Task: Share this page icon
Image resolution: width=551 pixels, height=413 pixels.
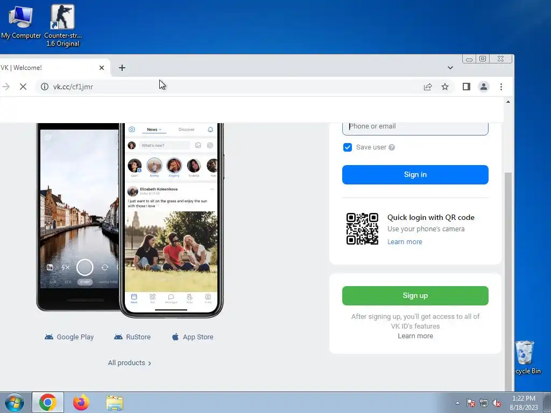Action: click(x=428, y=87)
